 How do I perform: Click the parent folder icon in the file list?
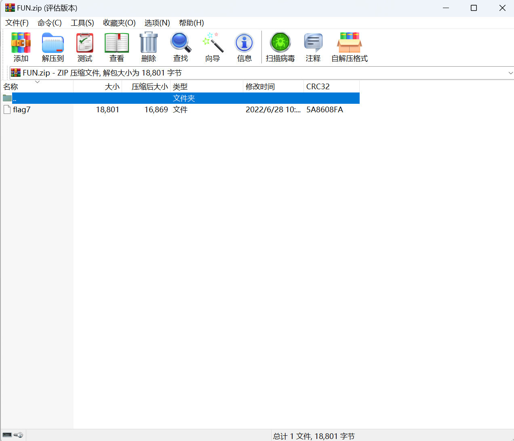click(x=7, y=98)
